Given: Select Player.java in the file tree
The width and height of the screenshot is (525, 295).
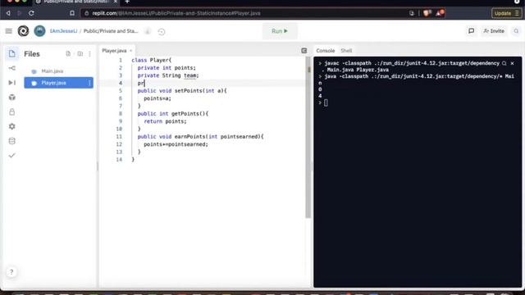Looking at the screenshot, I should 58,83.
